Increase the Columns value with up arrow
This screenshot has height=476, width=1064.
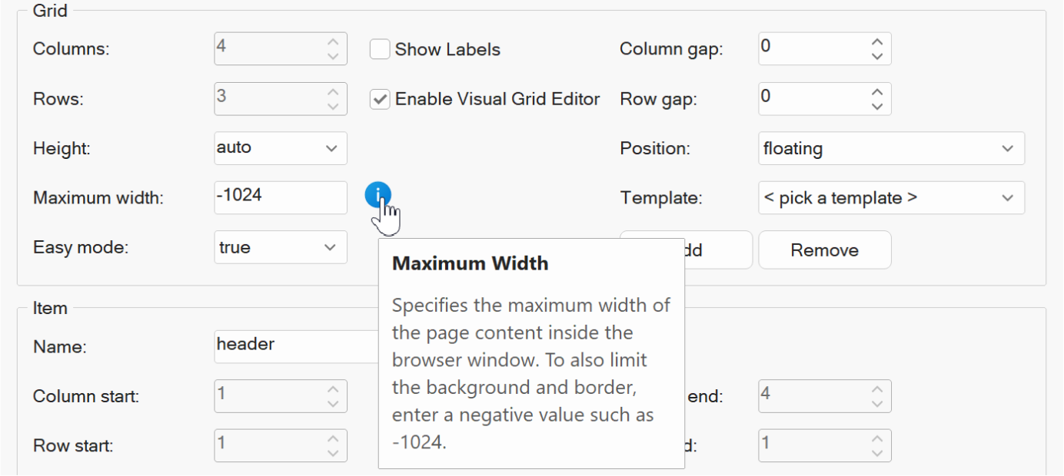click(333, 42)
